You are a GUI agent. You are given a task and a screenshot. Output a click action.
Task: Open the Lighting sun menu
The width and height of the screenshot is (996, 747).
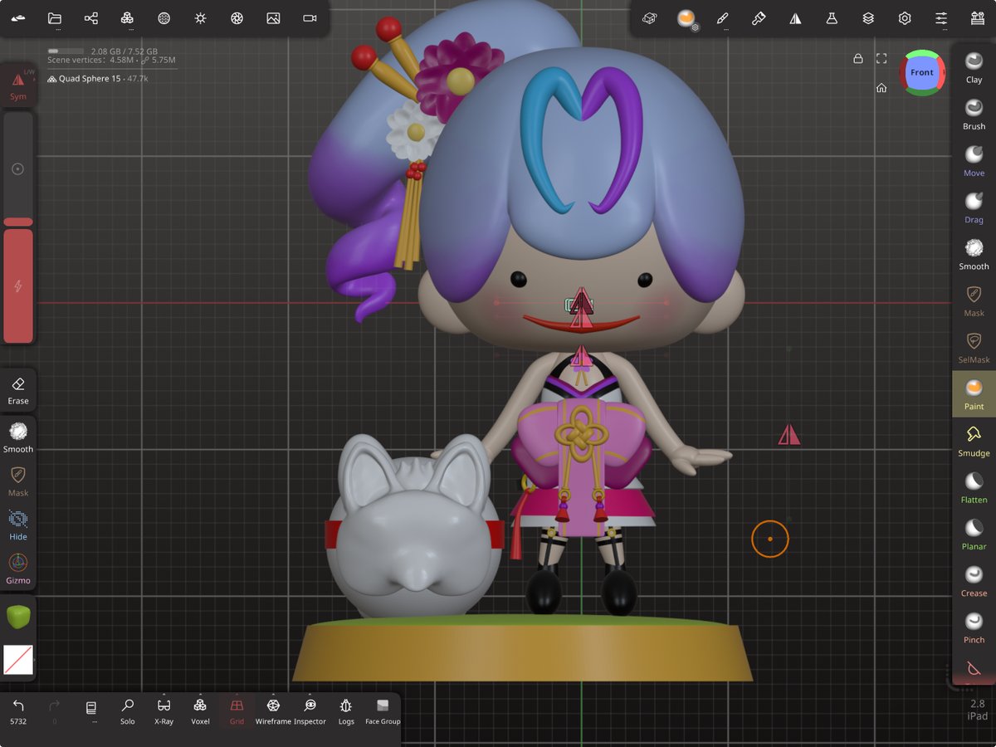[200, 18]
